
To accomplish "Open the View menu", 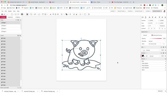I will tap(14, 11).
